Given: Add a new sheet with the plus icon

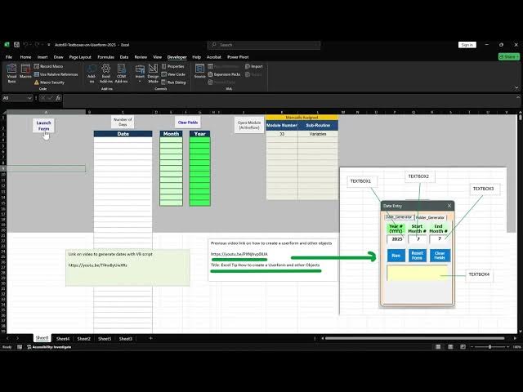Looking at the screenshot, I should tap(150, 338).
